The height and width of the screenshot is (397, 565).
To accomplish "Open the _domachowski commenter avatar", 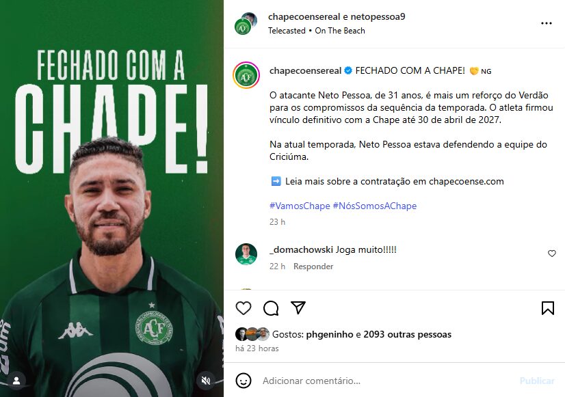I will click(x=246, y=254).
